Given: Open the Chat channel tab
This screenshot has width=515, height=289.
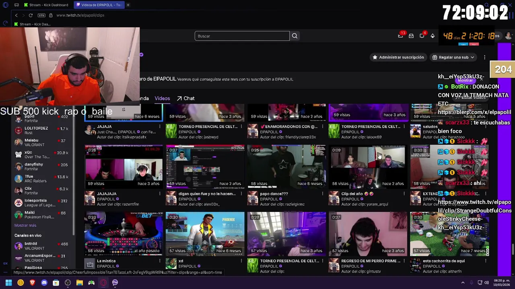Looking at the screenshot, I should tap(185, 98).
